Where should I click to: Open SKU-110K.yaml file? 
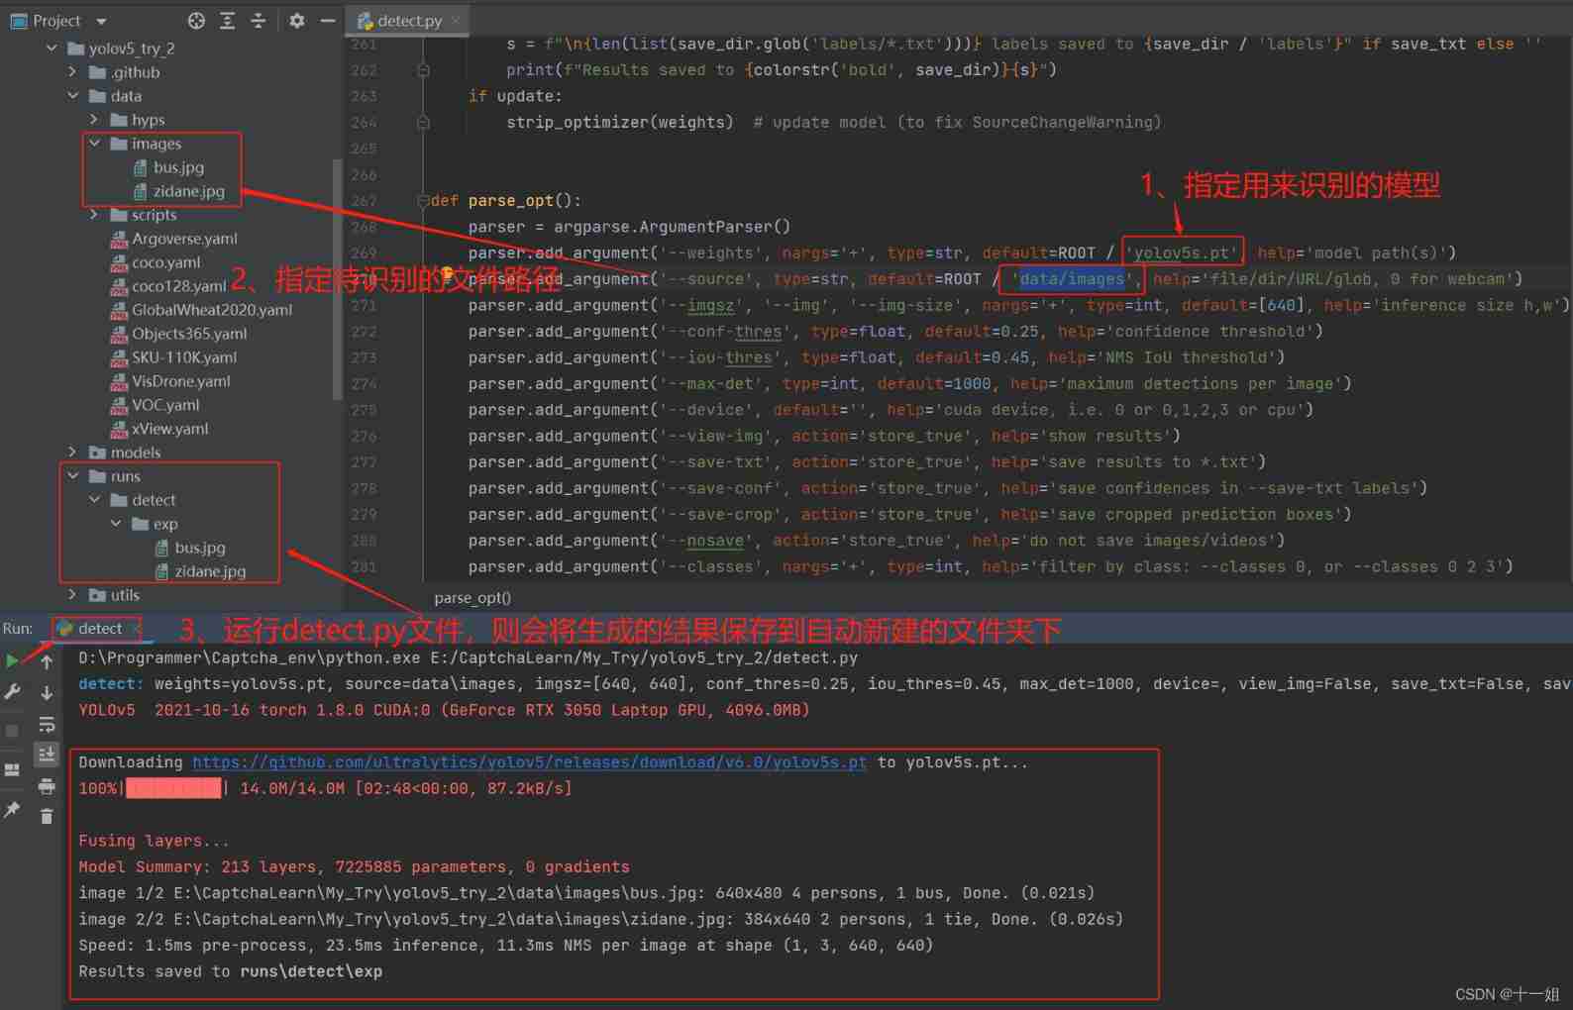(x=184, y=357)
